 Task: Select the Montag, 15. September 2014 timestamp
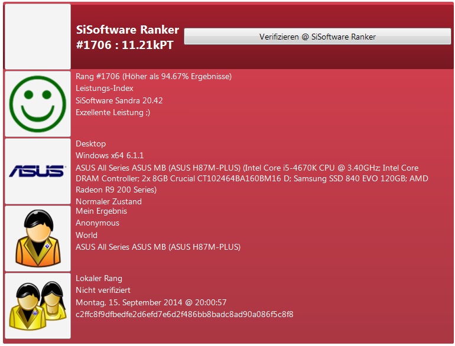click(x=151, y=302)
